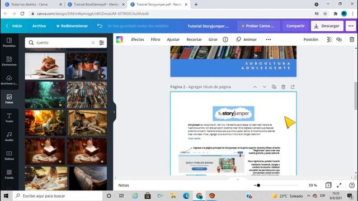Open more options three dots in header
This screenshot has width=358, height=201.
click(351, 26)
